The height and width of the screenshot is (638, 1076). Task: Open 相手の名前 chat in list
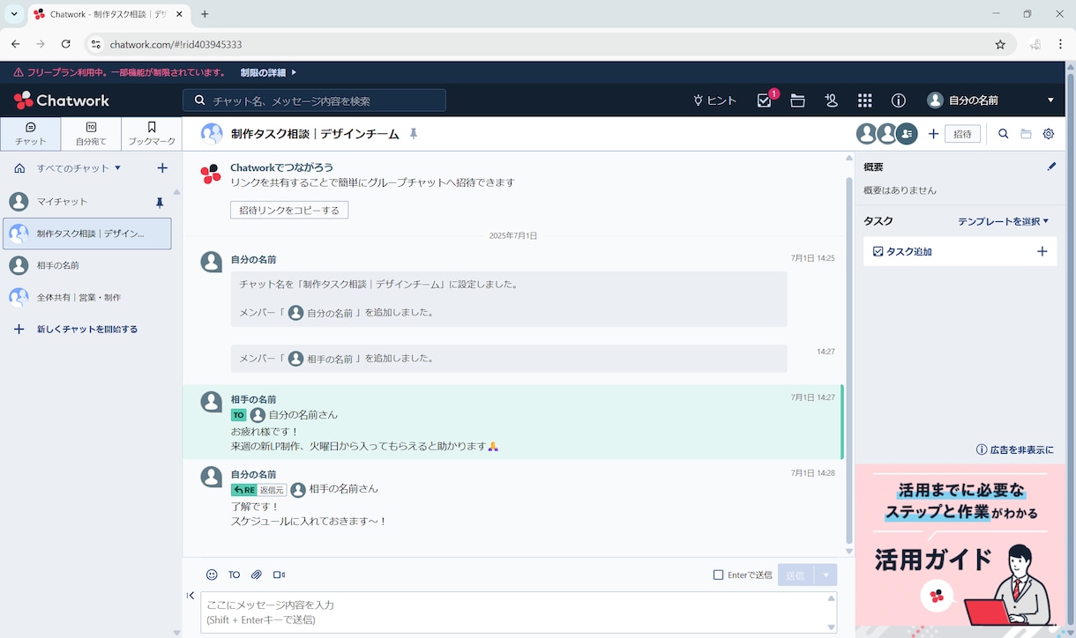coord(86,265)
